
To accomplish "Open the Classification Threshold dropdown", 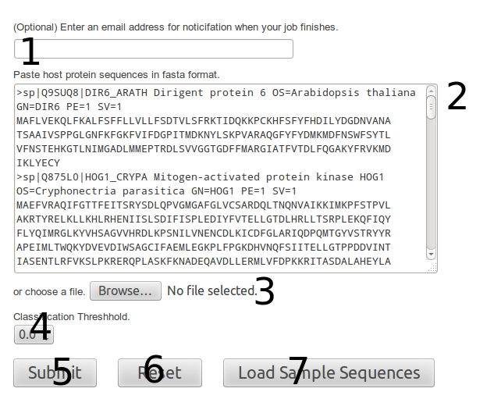I will [x=34, y=335].
